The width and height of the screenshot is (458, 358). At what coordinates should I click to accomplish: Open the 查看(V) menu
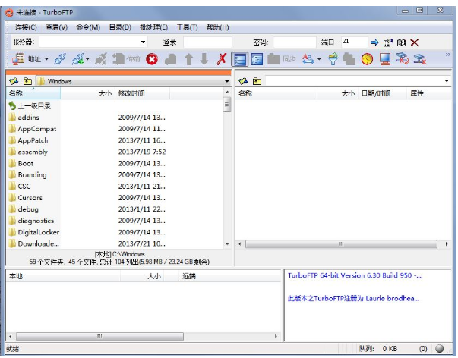pyautogui.click(x=57, y=27)
